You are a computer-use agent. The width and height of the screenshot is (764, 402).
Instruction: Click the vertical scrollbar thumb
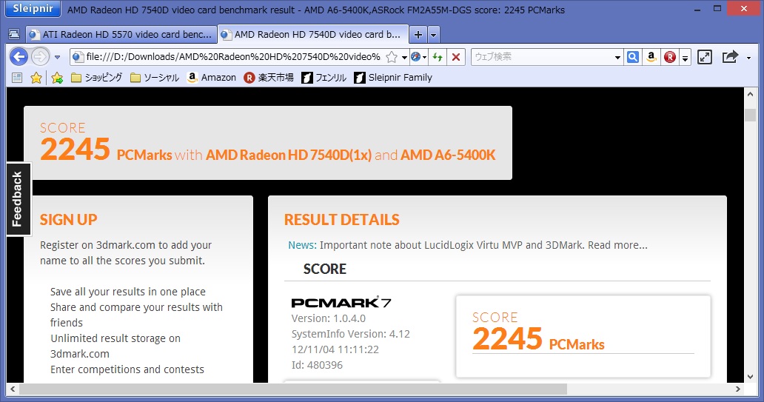click(x=750, y=115)
